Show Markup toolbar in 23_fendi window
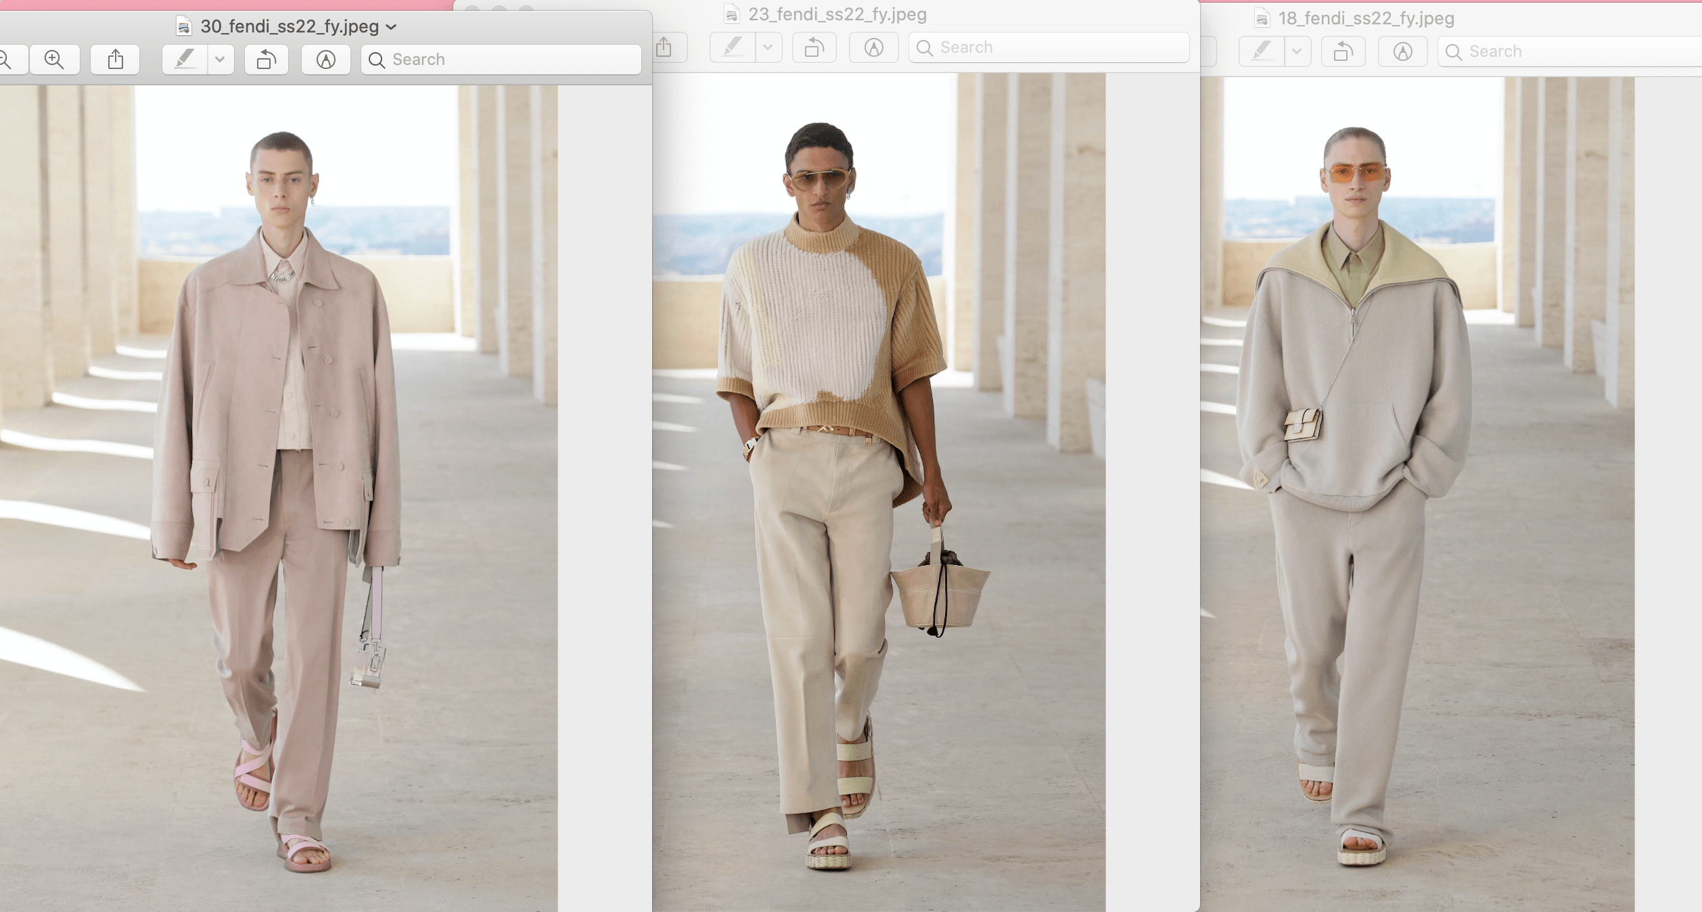The width and height of the screenshot is (1702, 912). [874, 47]
